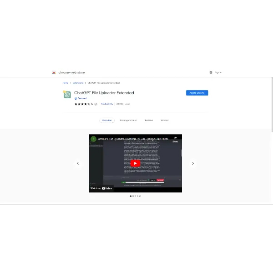Select the first carousel dot

pos(131,196)
